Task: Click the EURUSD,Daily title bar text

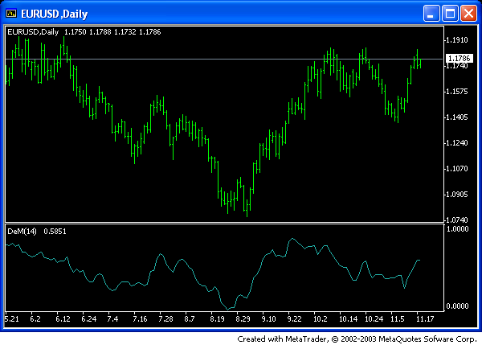Action: pos(55,14)
